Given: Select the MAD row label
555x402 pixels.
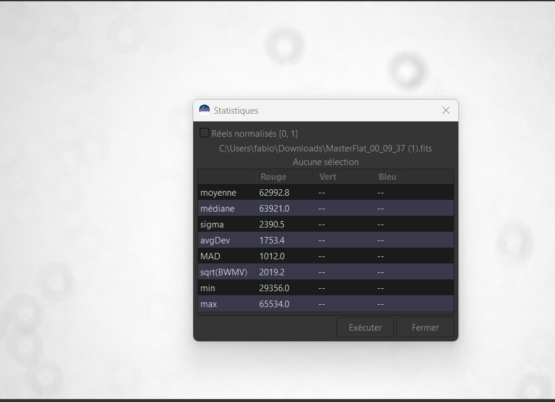Looking at the screenshot, I should click(210, 256).
